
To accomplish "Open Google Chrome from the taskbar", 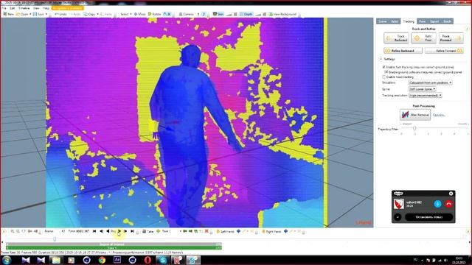I will (102, 260).
